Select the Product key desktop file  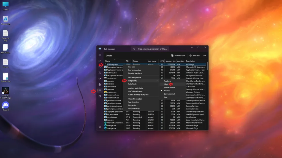(6, 77)
